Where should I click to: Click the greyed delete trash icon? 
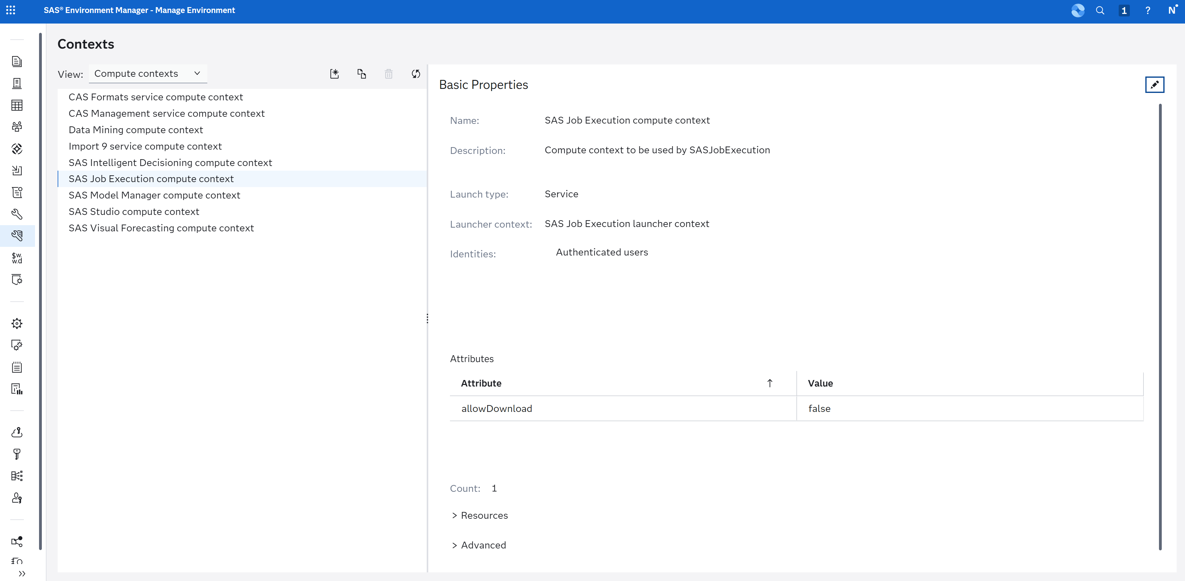(x=389, y=74)
